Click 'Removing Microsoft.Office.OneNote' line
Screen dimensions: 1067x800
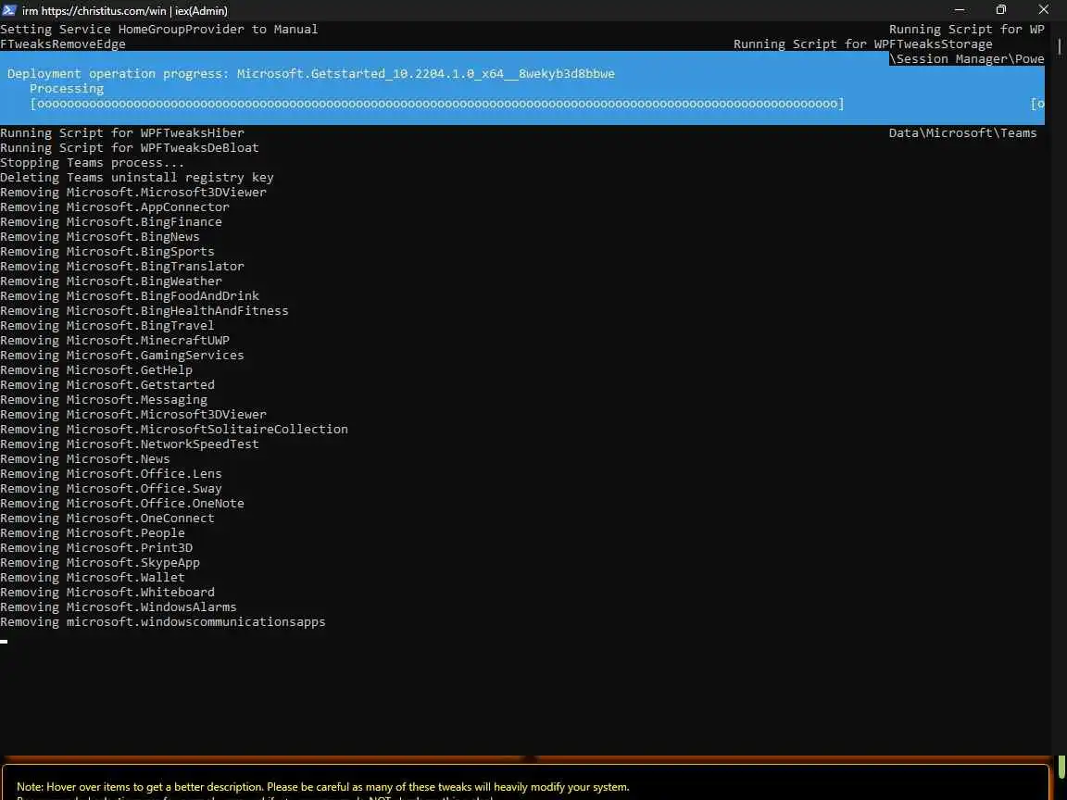(122, 504)
